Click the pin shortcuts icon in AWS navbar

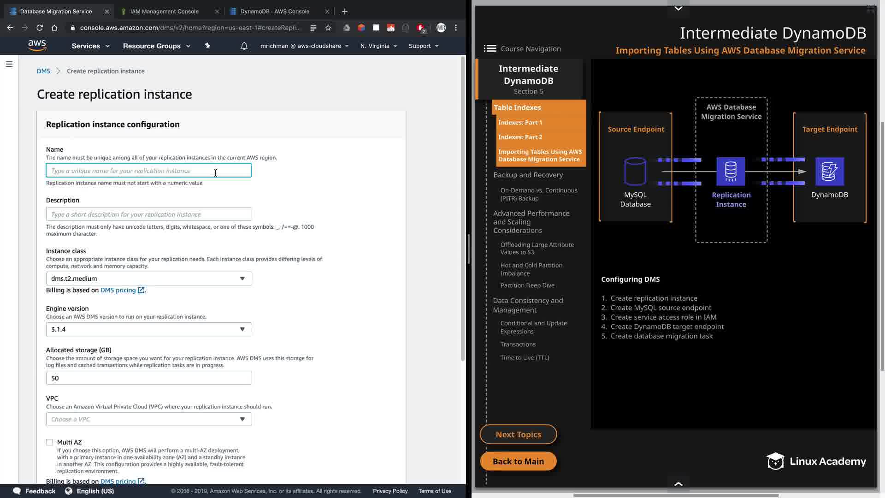tap(207, 46)
